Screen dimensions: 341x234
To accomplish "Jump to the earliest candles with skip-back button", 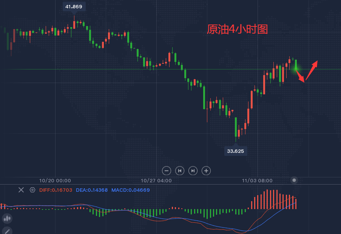I will pyautogui.click(x=180, y=171).
